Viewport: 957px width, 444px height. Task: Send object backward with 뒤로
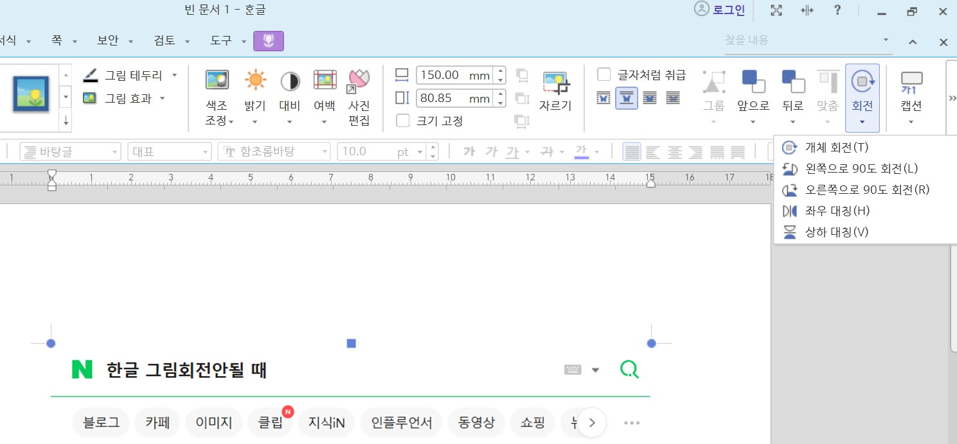pyautogui.click(x=793, y=90)
